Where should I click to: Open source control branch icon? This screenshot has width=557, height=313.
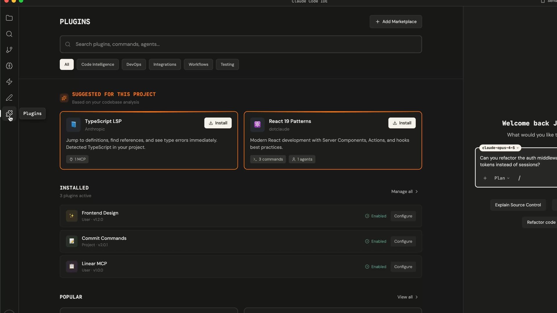(x=9, y=50)
